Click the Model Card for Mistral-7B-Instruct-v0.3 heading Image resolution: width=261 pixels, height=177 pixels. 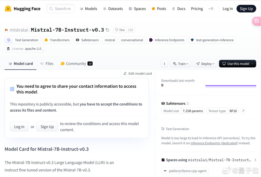[x=47, y=149]
